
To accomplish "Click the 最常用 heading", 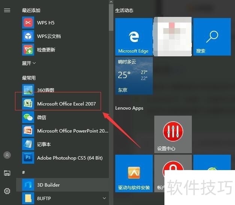I will click(29, 78).
